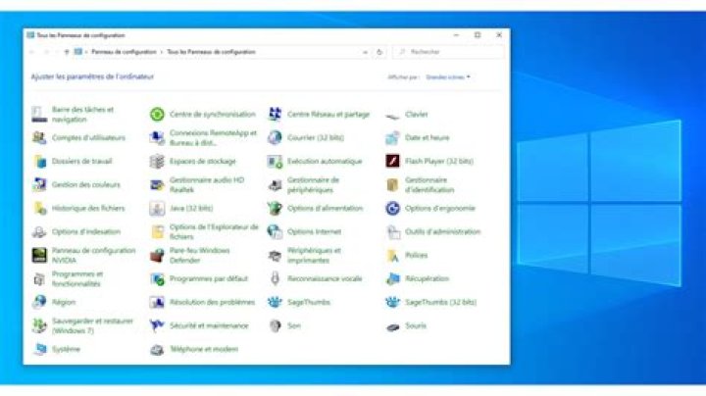Open Programmes et fonctionnalités icon
Viewport: 706px width, 396px height.
coord(39,278)
